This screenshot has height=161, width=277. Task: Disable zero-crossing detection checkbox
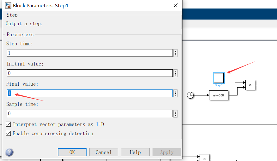8,133
